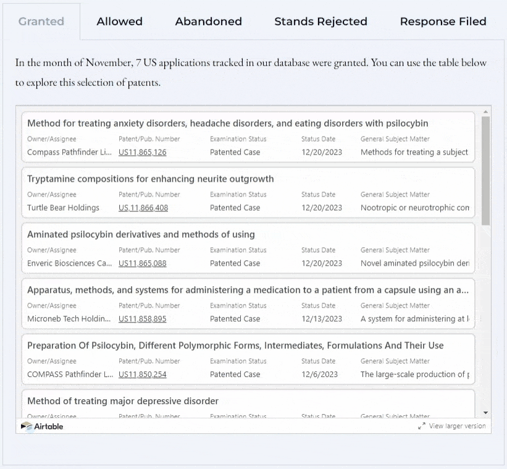Click 'Enveric Biosciences Ca...' owner cell
This screenshot has width=507, height=469.
tap(69, 263)
